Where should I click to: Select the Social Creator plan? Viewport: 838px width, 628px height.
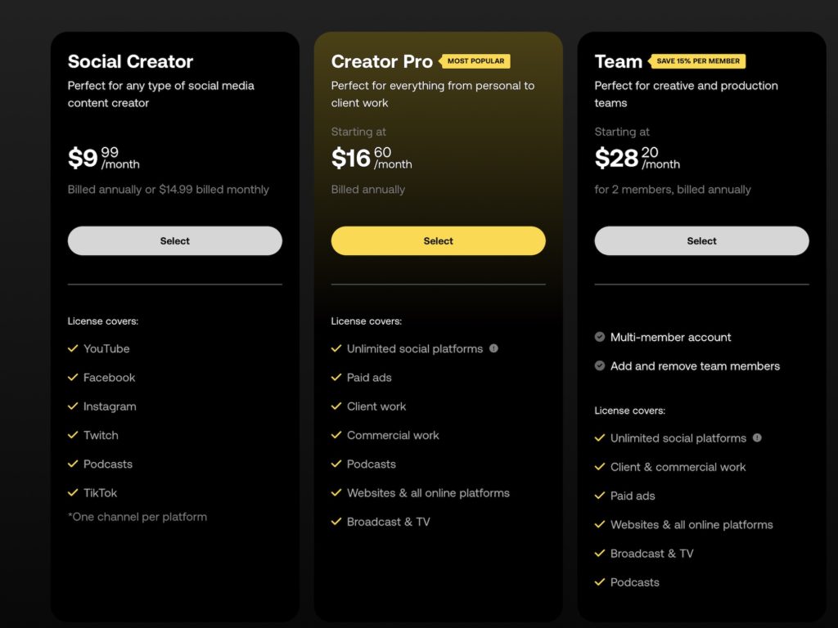click(x=175, y=241)
